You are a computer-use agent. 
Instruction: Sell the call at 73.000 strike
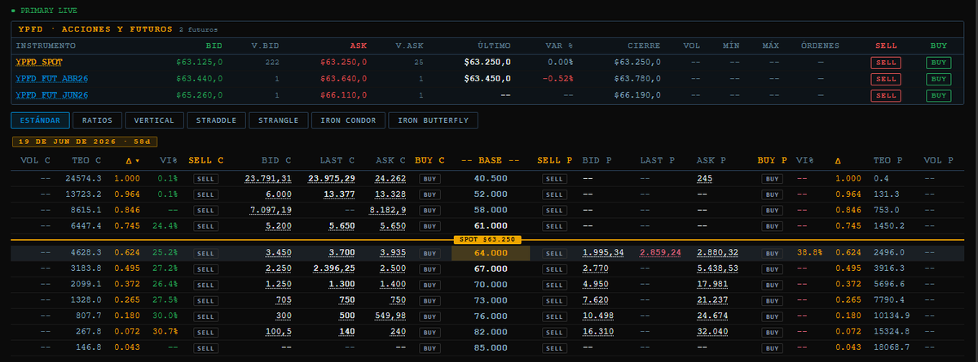[206, 300]
